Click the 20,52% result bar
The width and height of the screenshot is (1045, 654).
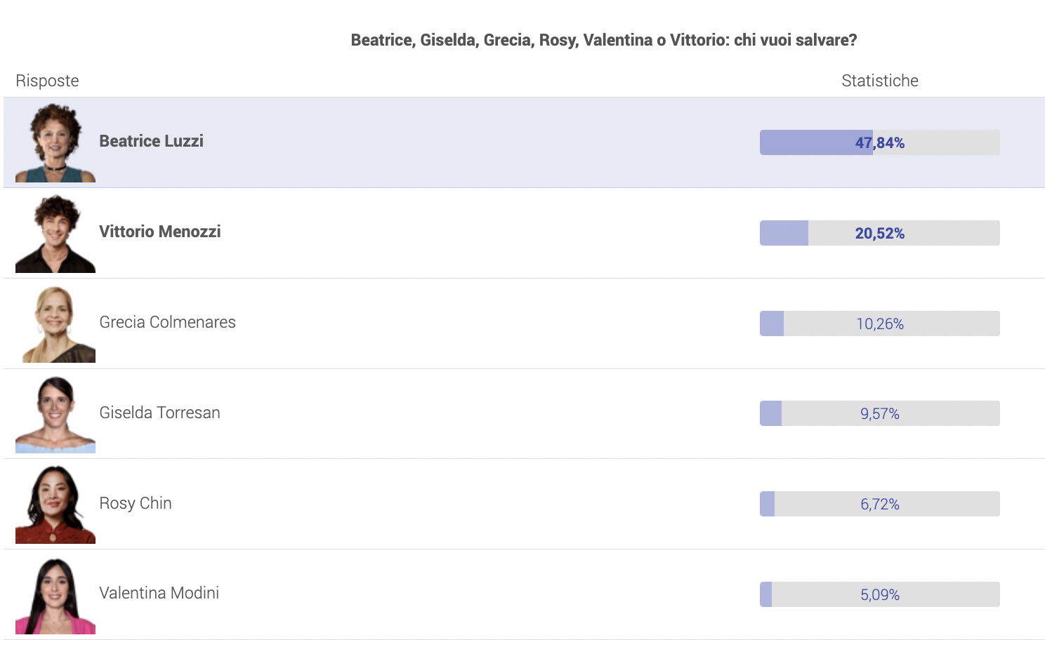point(880,233)
